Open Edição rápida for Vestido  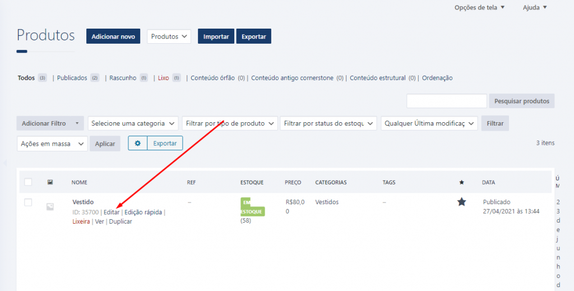click(x=143, y=213)
